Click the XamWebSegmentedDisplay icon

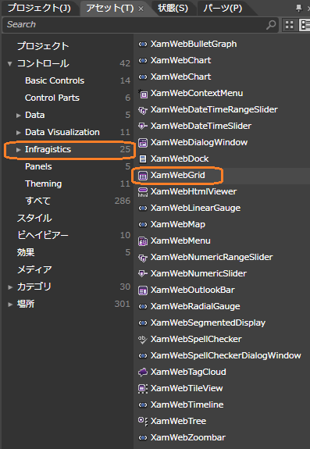(x=143, y=323)
